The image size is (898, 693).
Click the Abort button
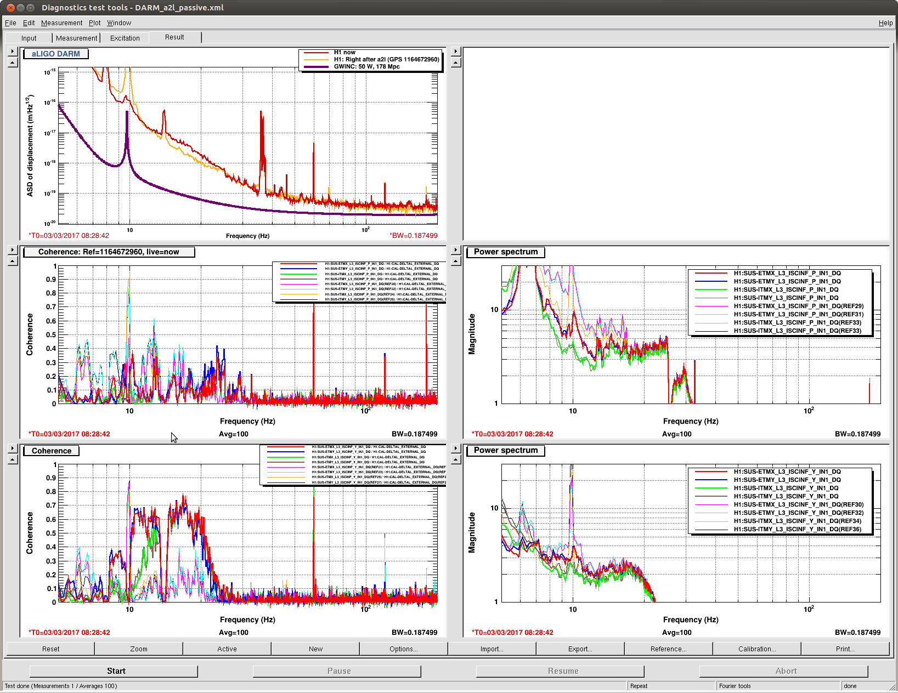tap(784, 671)
